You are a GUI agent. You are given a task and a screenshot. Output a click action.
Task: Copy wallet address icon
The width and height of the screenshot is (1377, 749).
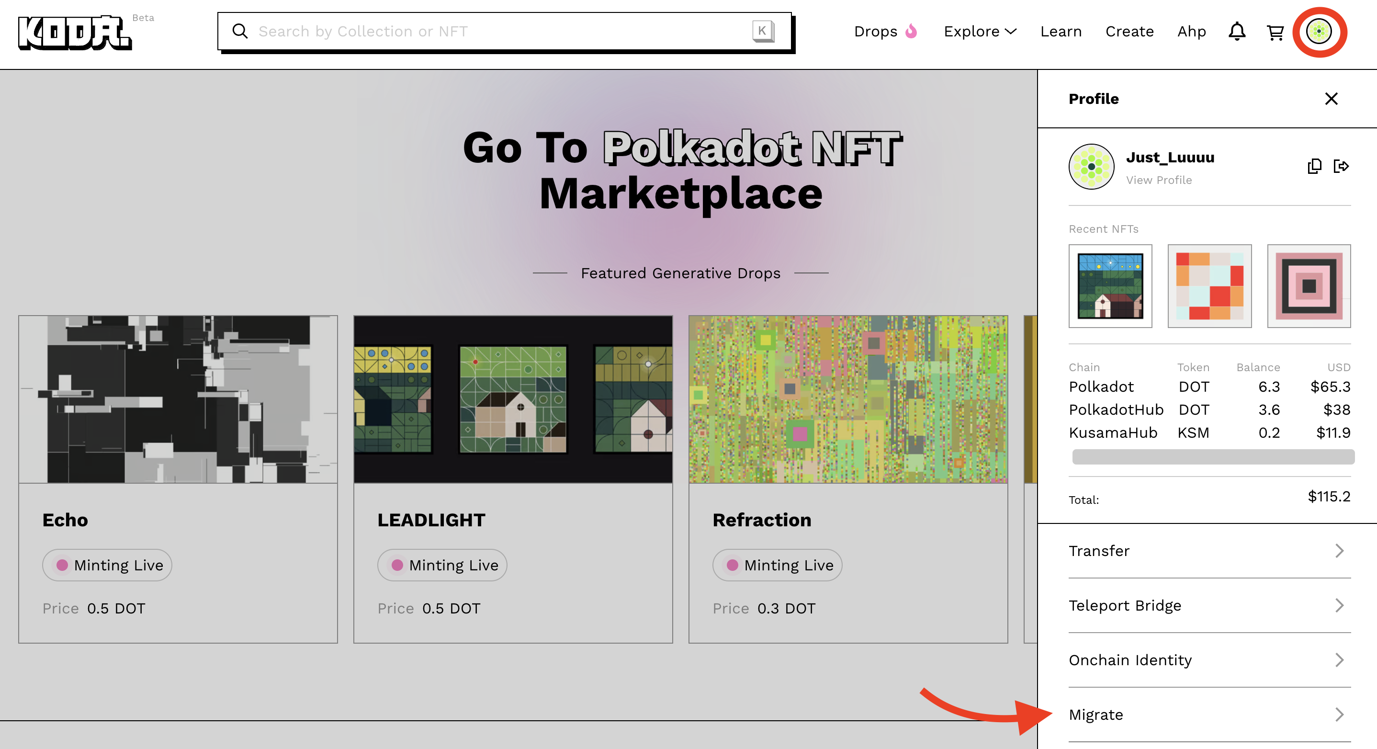1314,166
